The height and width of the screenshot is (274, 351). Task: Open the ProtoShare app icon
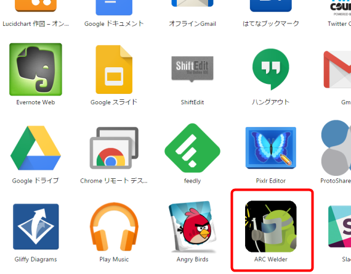pyautogui.click(x=336, y=148)
